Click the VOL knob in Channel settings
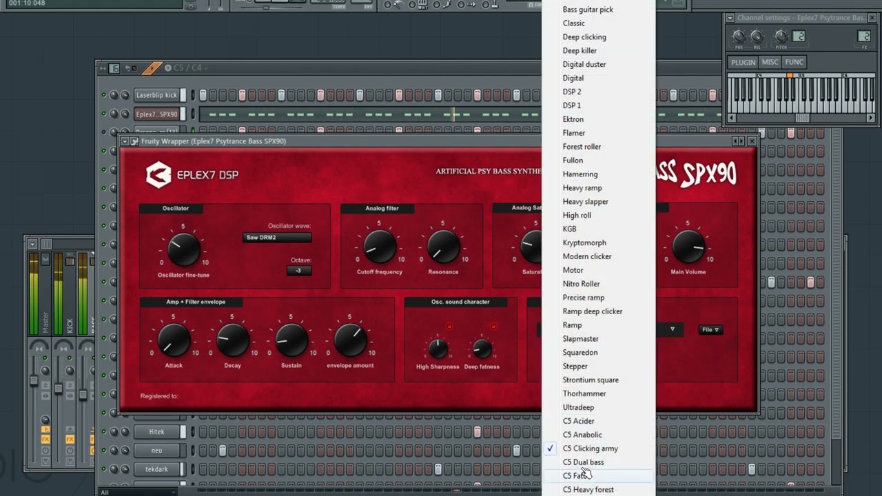Screen dimensions: 882x496 pos(757,37)
